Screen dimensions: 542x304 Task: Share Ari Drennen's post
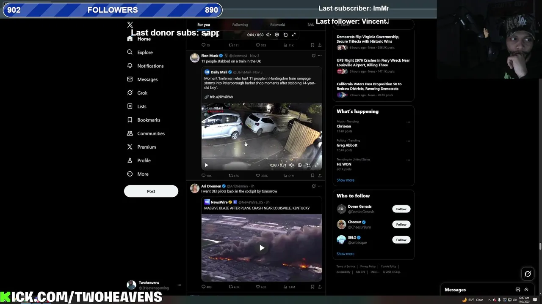320,287
